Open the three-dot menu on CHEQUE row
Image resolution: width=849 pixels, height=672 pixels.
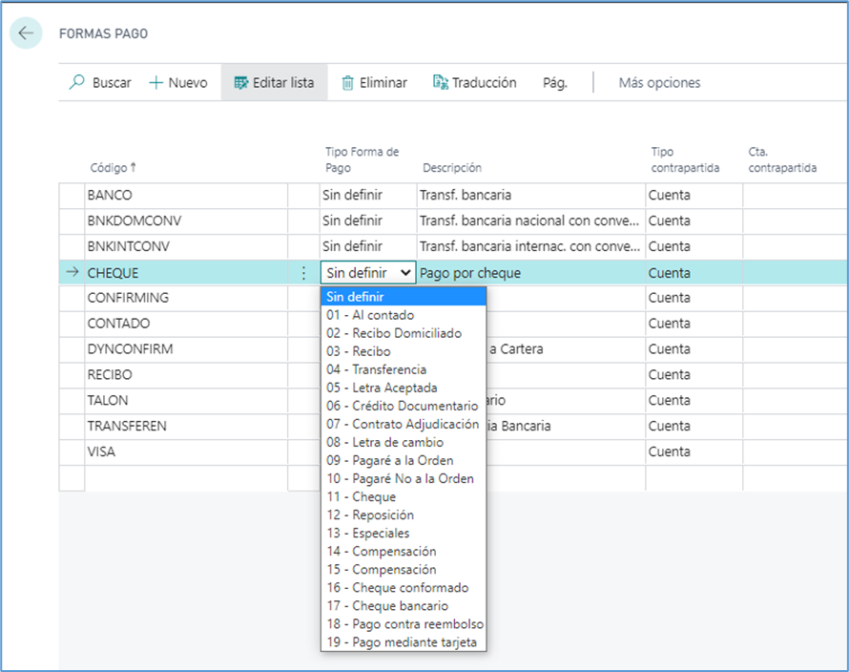coord(303,273)
